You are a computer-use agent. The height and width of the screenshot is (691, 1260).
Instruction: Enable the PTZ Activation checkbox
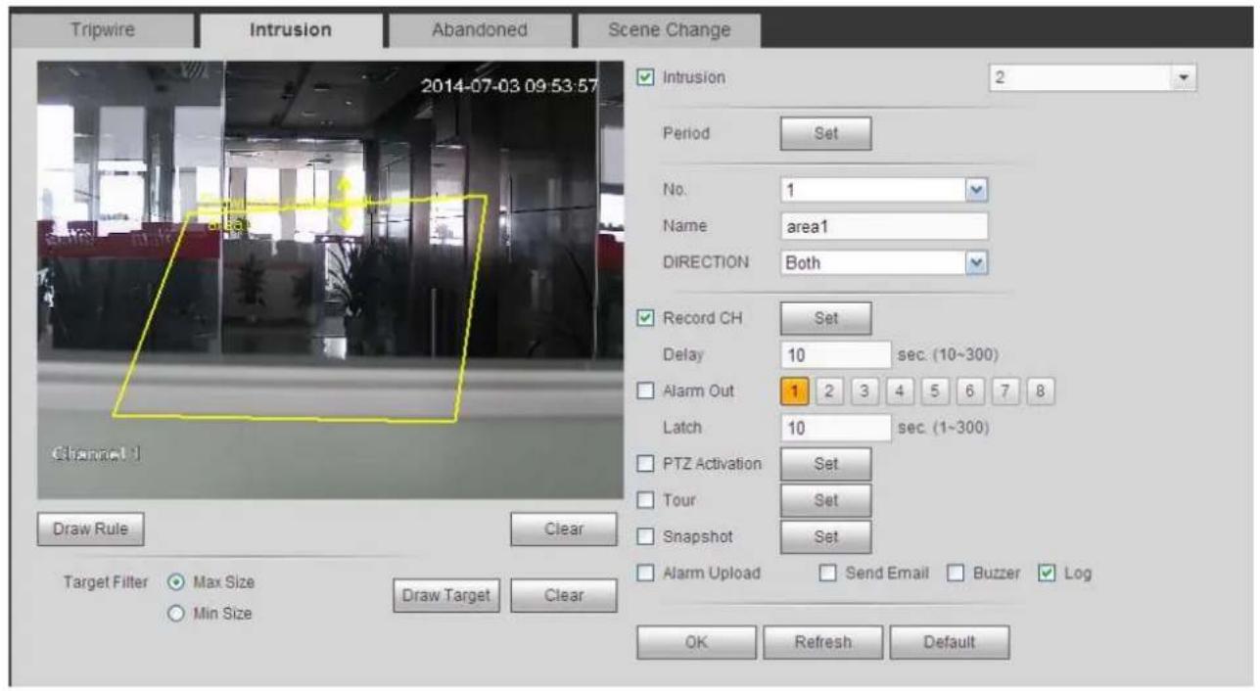[x=644, y=464]
